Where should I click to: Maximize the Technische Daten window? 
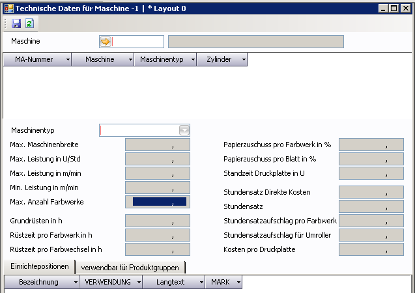pyautogui.click(x=393, y=8)
